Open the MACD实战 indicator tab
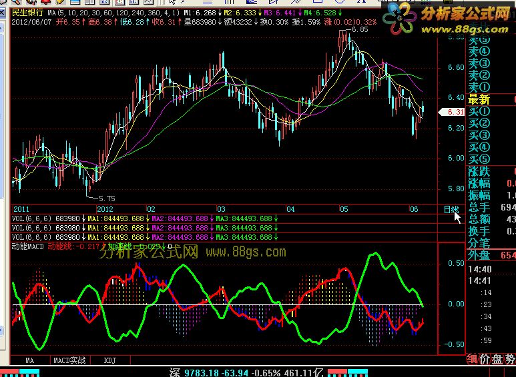The height and width of the screenshot is (377, 516). [x=70, y=360]
